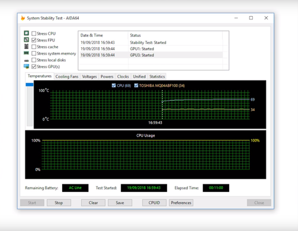Viewport: 298px width, 231px height.
Task: Enable the Stress CPU checkbox
Action: 34,34
